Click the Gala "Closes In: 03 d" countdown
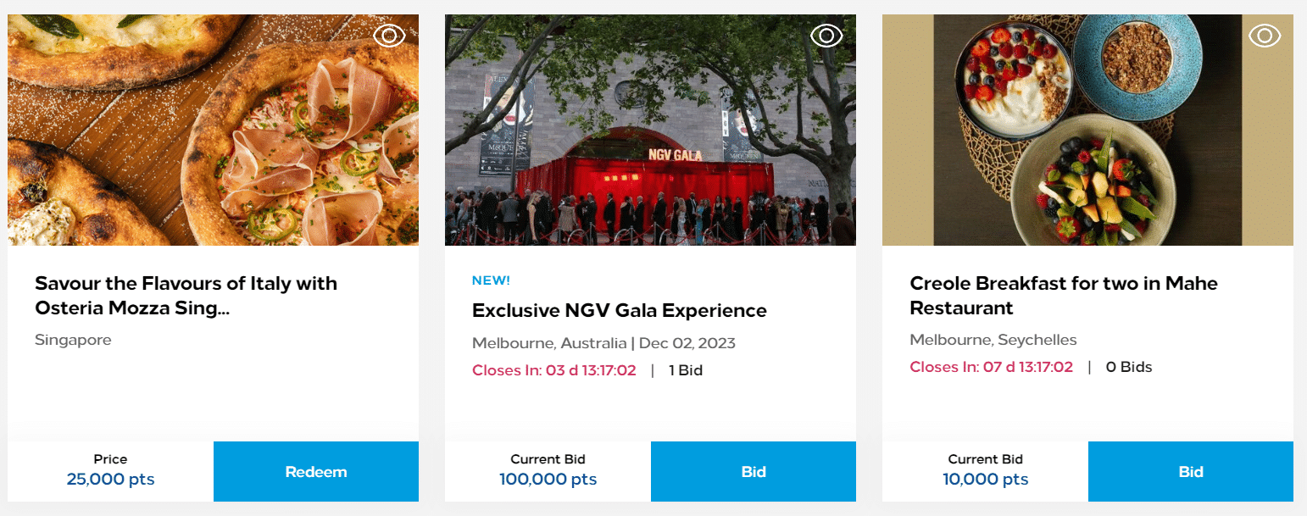The image size is (1307, 516). 553,370
